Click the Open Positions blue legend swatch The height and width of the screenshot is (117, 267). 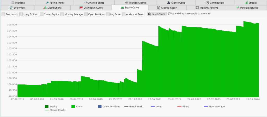(100, 107)
